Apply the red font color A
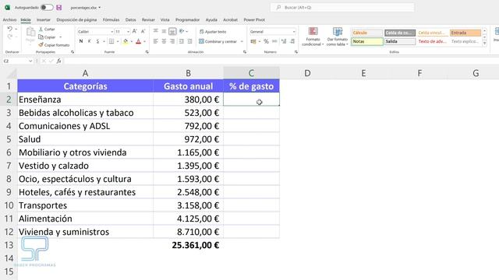This screenshot has width=499, height=280. (139, 41)
